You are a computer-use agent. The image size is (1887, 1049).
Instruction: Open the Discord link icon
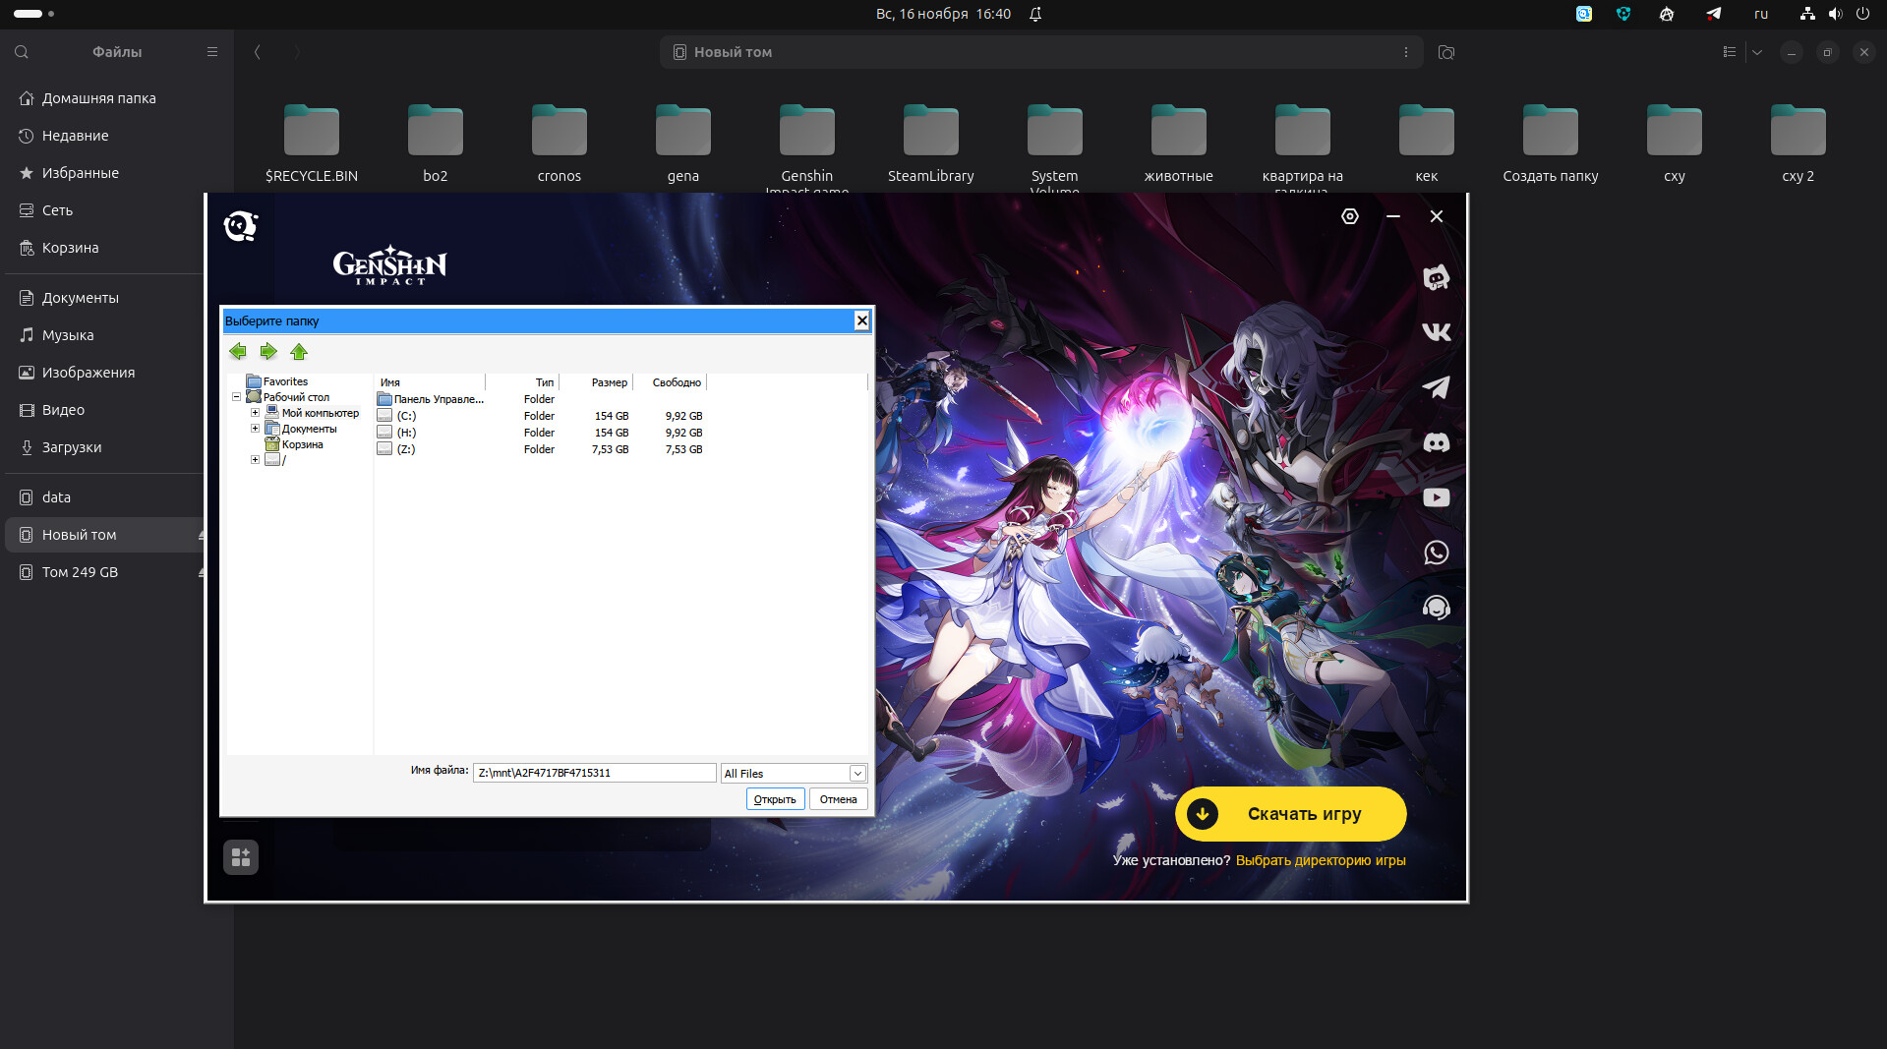click(1436, 442)
